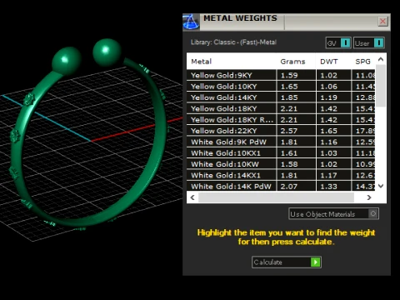400x300 pixels.
Task: Click the left horizontal scroll arrow
Action: coord(192,197)
